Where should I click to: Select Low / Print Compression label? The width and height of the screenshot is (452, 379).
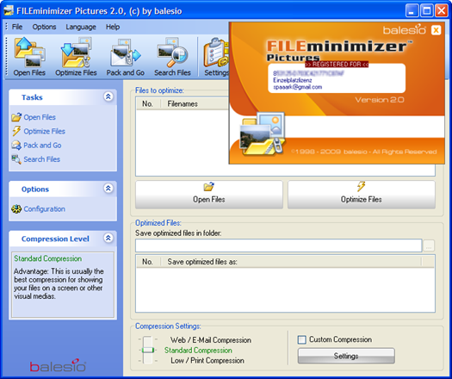click(x=207, y=361)
